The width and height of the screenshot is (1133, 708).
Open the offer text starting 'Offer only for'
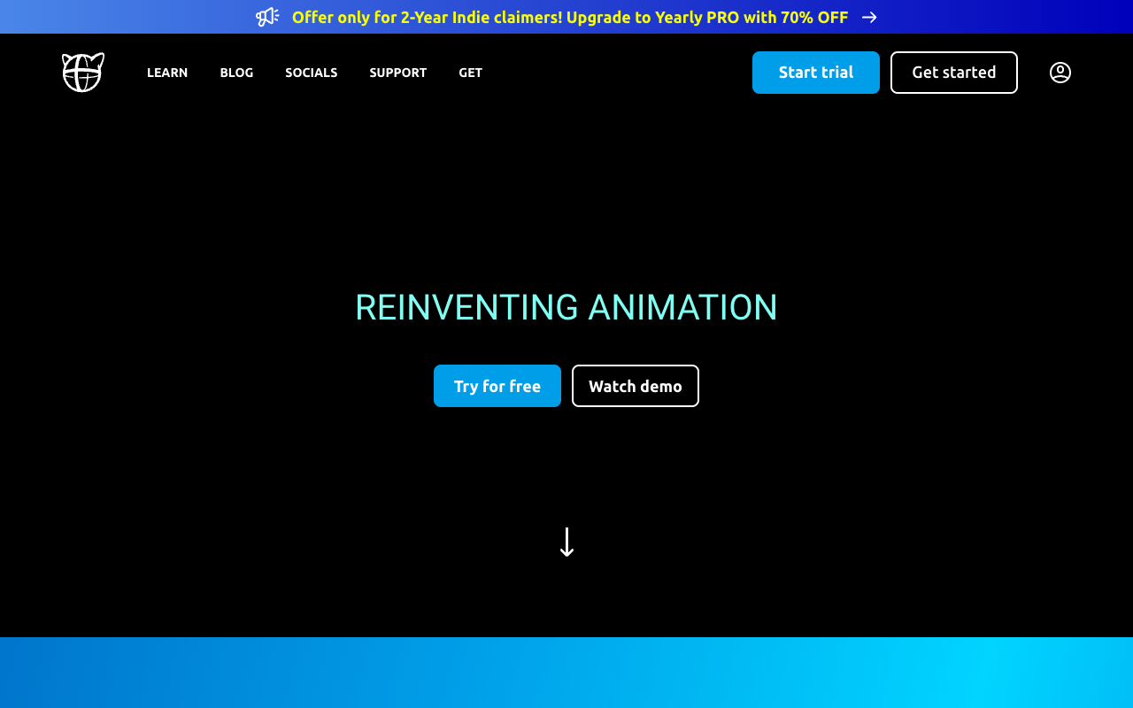pyautogui.click(x=570, y=17)
